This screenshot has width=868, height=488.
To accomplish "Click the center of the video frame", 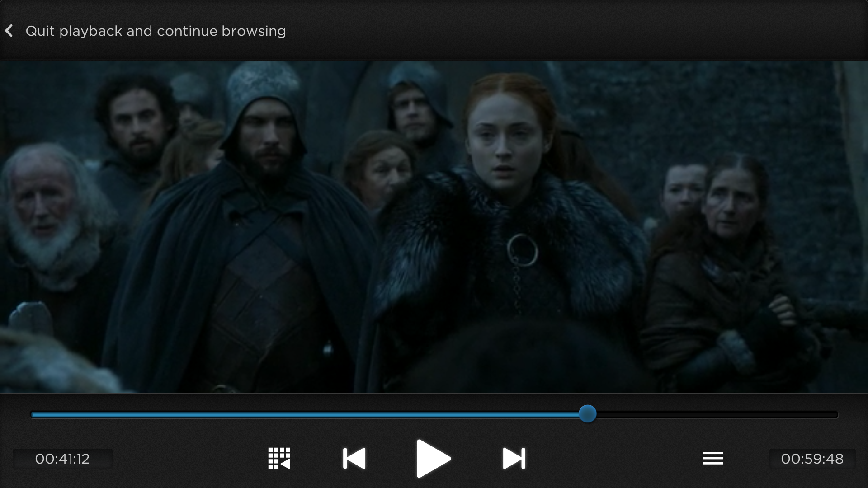I will [x=434, y=227].
